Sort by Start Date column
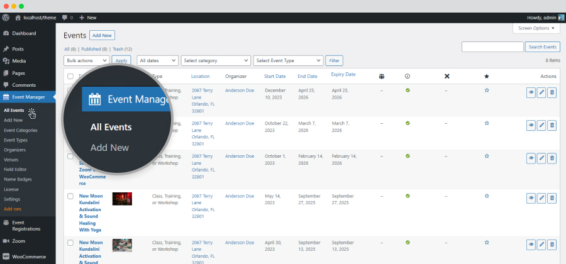Image resolution: width=566 pixels, height=264 pixels. (275, 76)
